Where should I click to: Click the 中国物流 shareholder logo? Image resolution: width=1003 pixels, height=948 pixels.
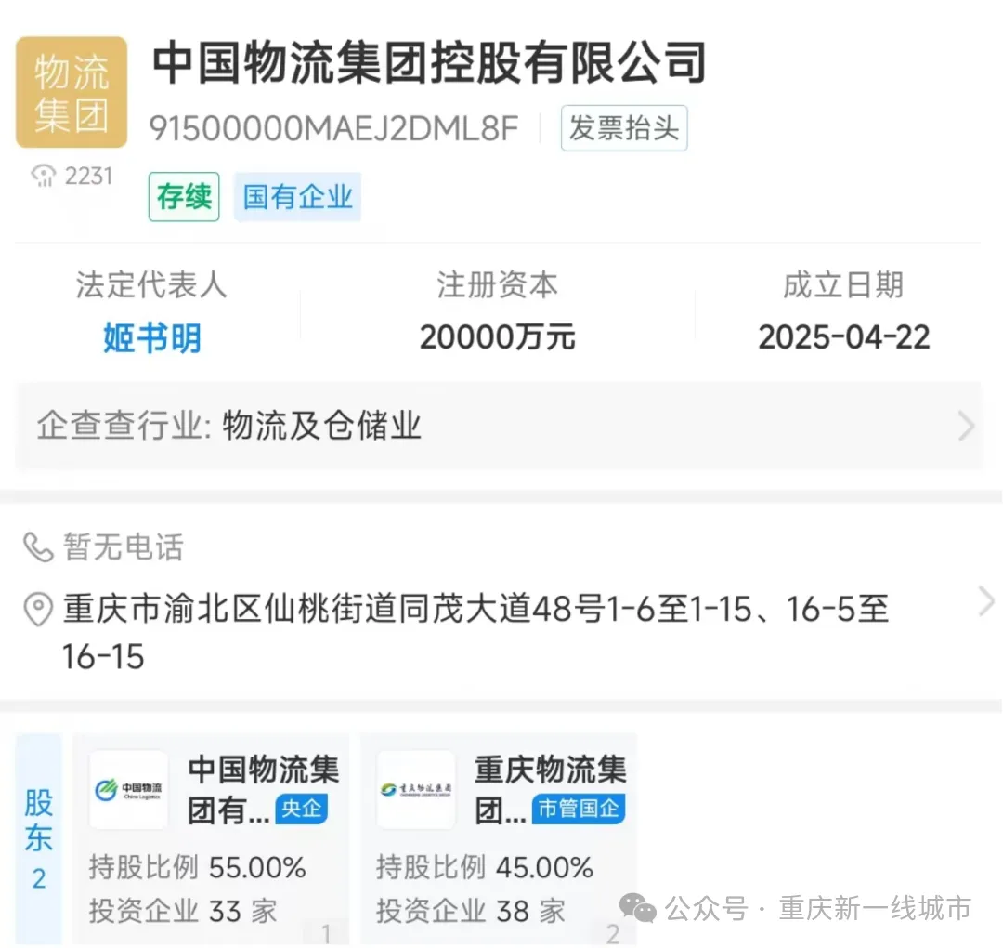point(128,789)
